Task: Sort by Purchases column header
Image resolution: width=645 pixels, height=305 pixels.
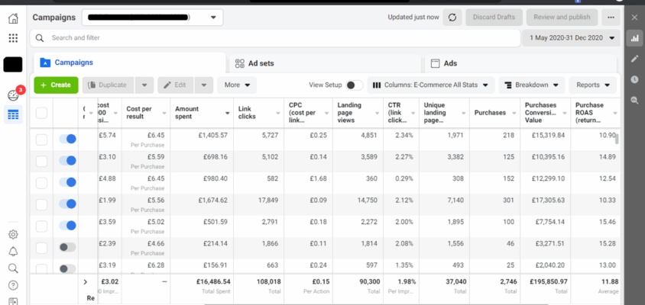Action: 494,113
